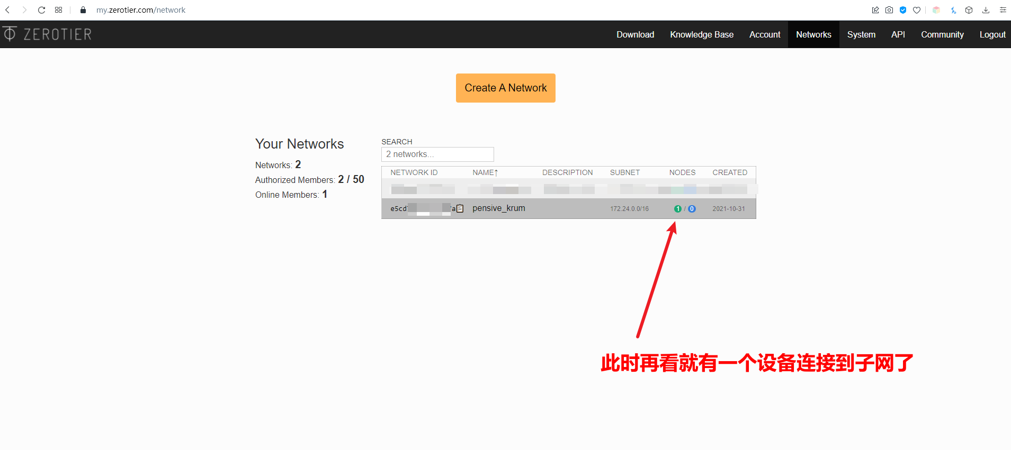Click the pin-note icon in browser toolbar
Screen dimensions: 1011x450
[875, 10]
